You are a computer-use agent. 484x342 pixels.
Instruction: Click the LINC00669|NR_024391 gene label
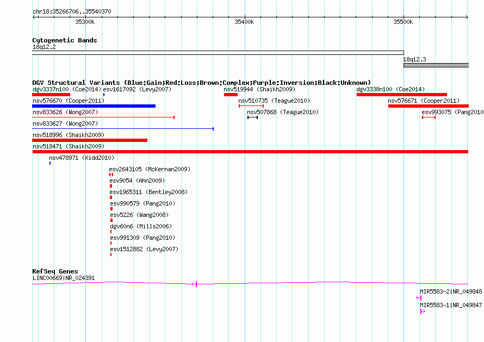(64, 278)
